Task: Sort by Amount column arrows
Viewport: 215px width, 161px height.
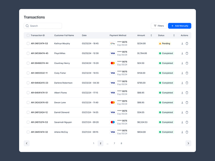Action: (x=151, y=35)
